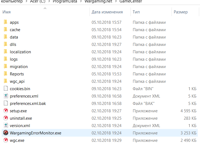Select the localization folder name
The width and height of the screenshot is (200, 147).
click(20, 52)
